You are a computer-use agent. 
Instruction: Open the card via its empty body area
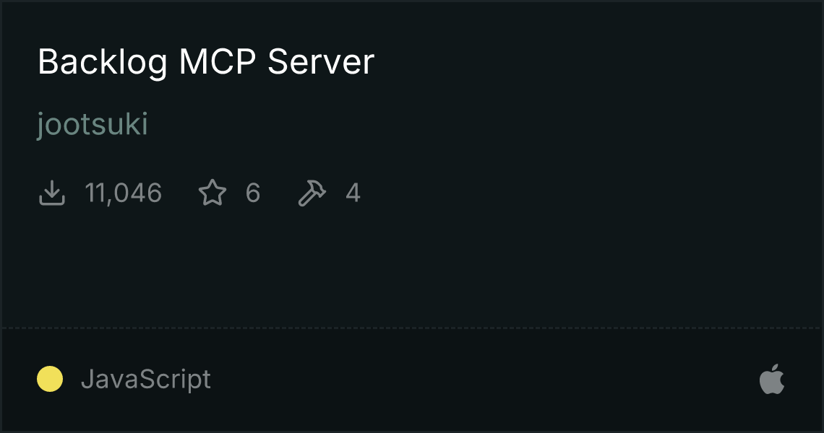click(x=412, y=268)
